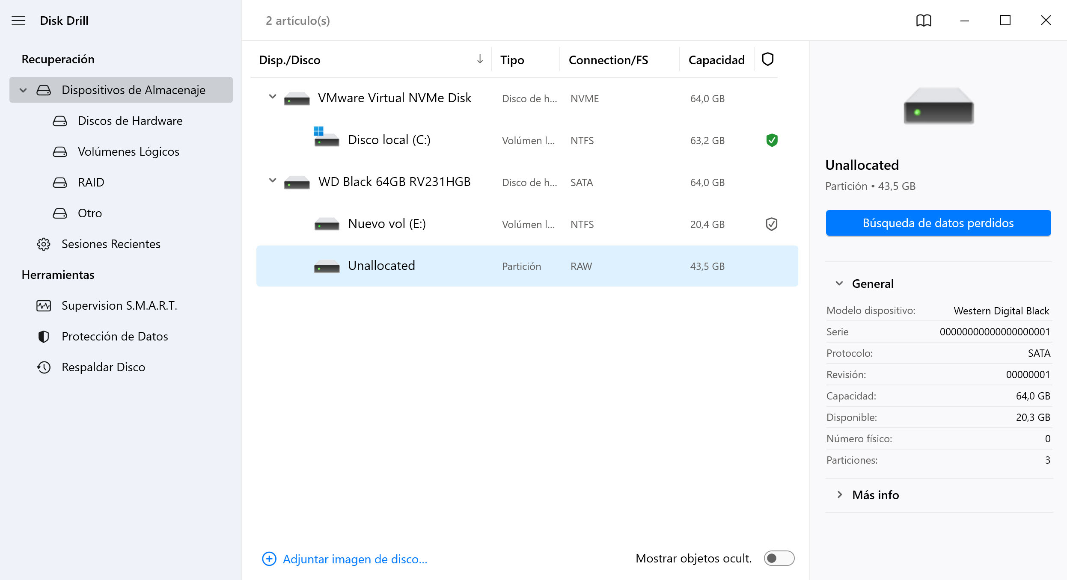Collapse VMware Virtual NVMe Disk row

(x=272, y=97)
